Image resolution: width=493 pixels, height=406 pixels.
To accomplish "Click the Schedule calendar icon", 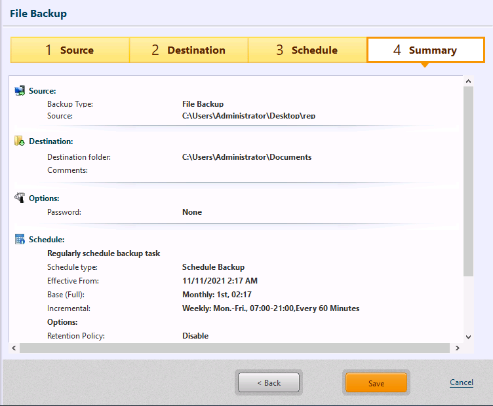I will point(20,240).
